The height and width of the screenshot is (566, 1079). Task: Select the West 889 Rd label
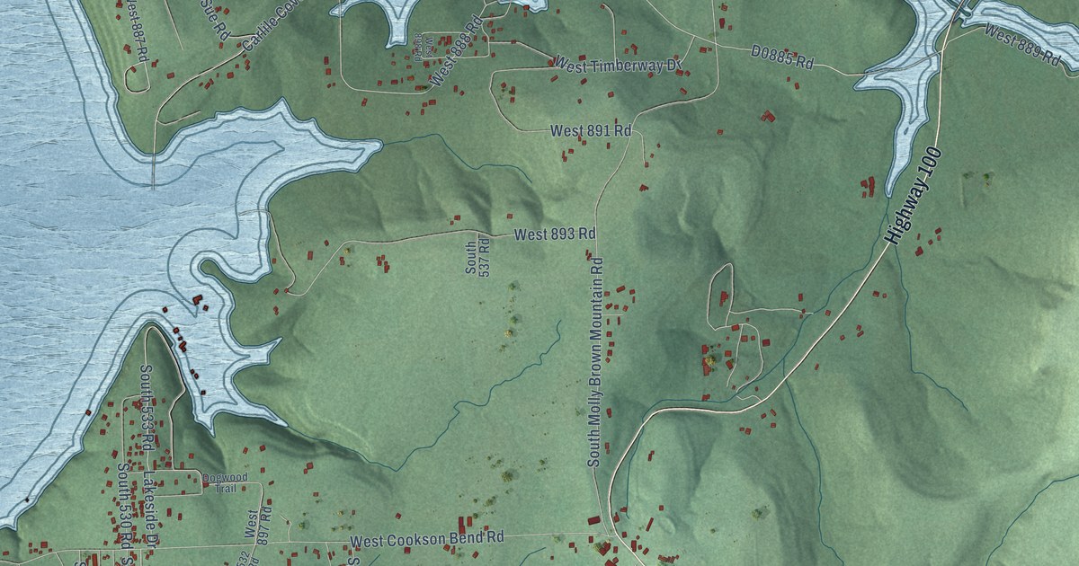(x=1023, y=43)
